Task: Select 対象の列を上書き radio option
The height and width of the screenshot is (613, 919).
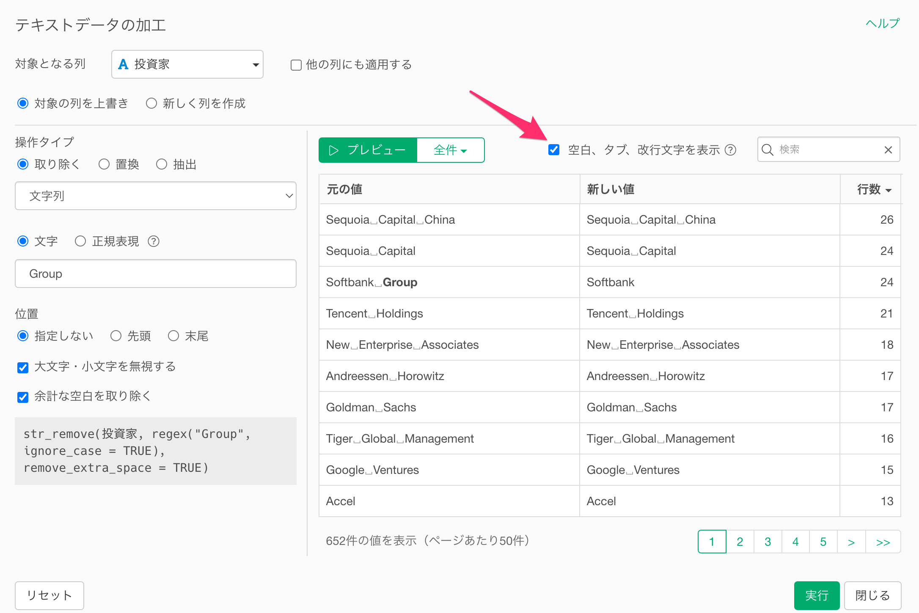Action: tap(23, 103)
